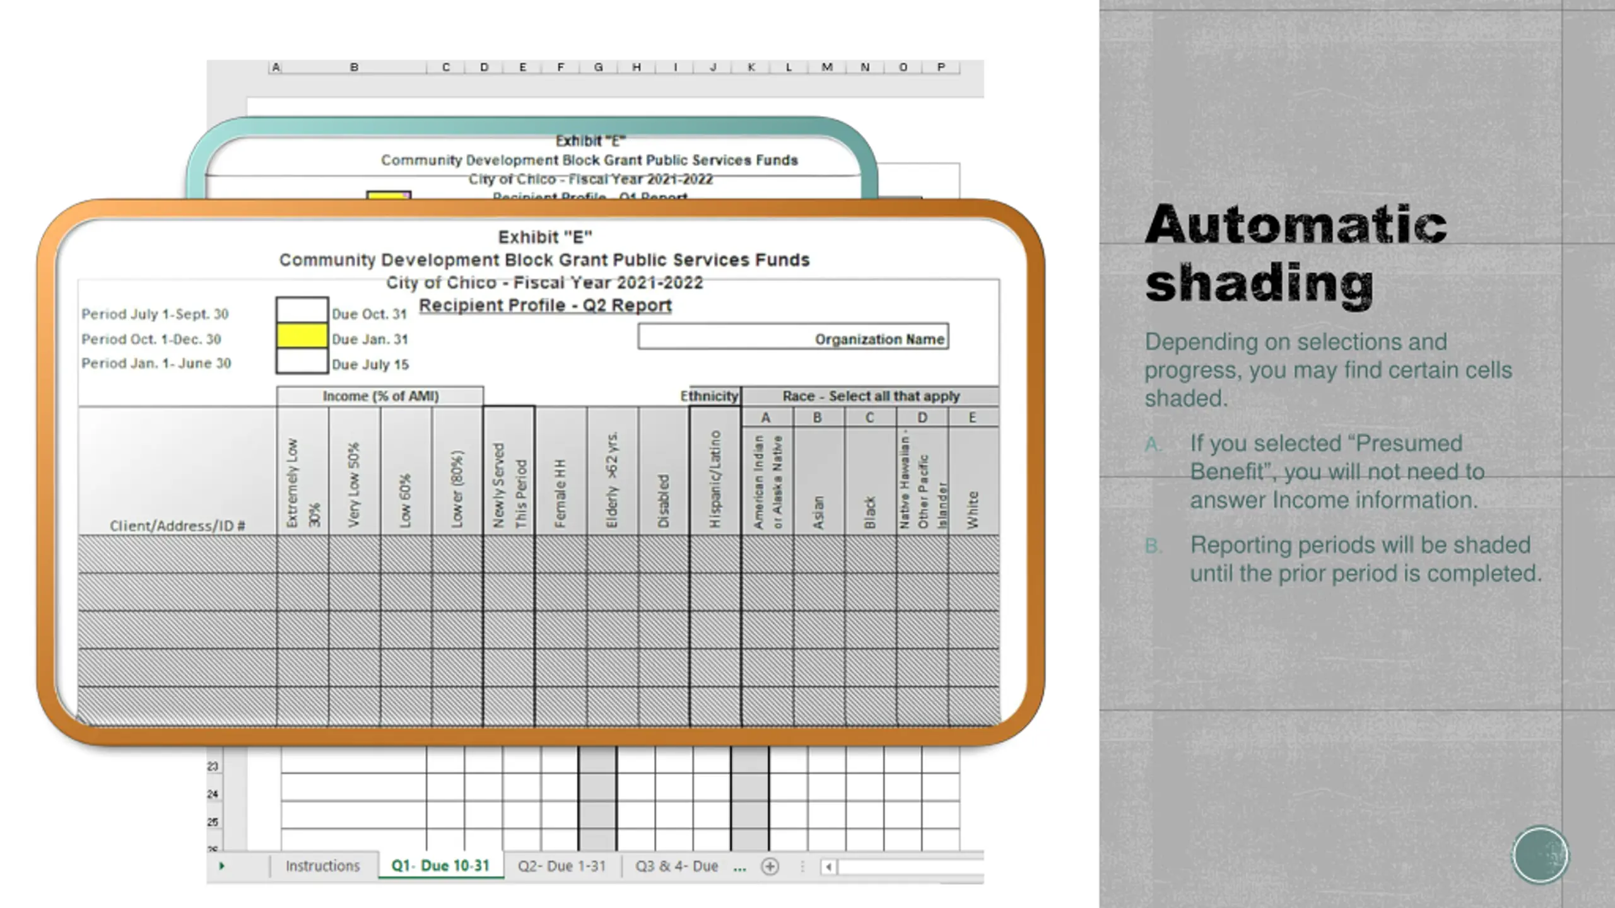The image size is (1615, 908).
Task: Select Excel column header K
Action: [x=751, y=67]
